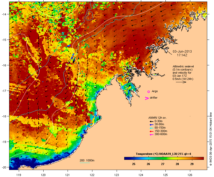Screen dimensions: 214x177
Task: Click the 25 label under the color bar
Action: [134, 164]
